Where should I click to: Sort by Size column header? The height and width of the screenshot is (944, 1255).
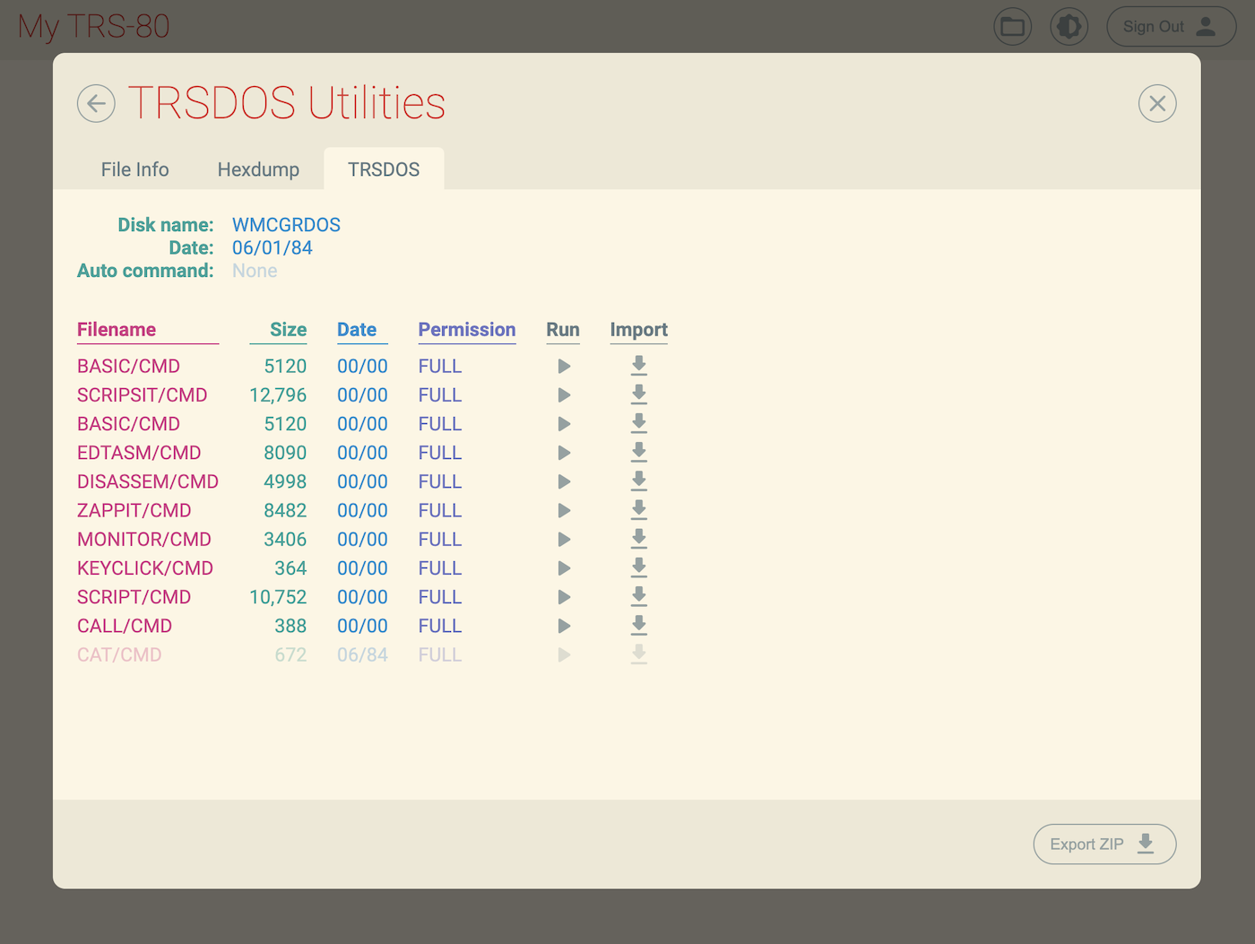tap(288, 330)
